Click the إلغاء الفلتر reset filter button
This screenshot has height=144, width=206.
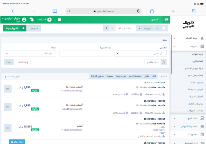pos(23,62)
